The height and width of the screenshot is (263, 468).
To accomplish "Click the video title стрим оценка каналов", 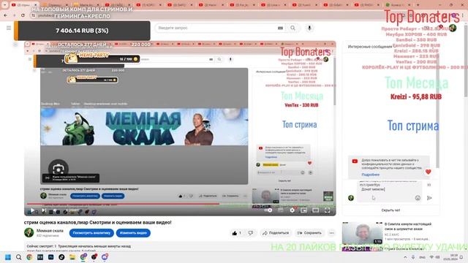I will (x=97, y=222).
